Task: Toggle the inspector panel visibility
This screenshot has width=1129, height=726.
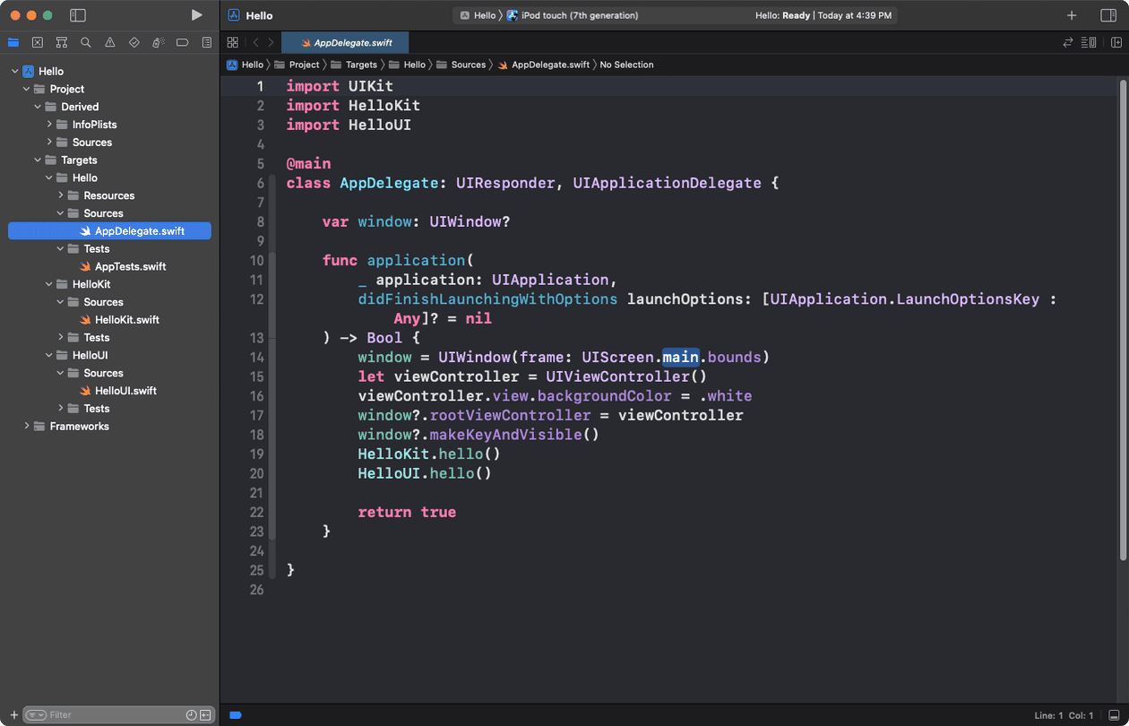Action: point(1108,14)
